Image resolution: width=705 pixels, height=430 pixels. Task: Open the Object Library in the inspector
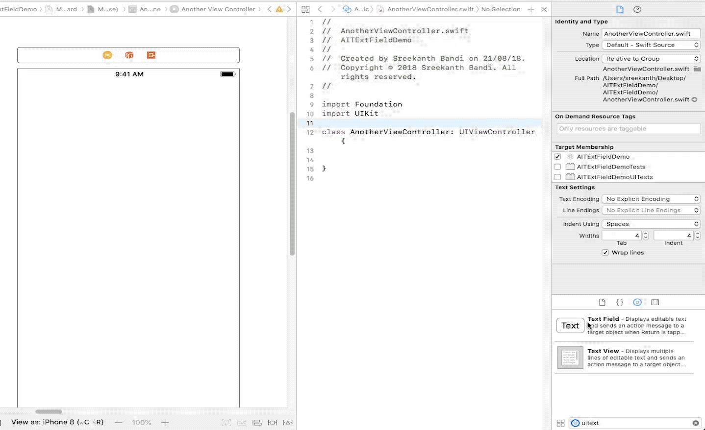[x=637, y=302]
